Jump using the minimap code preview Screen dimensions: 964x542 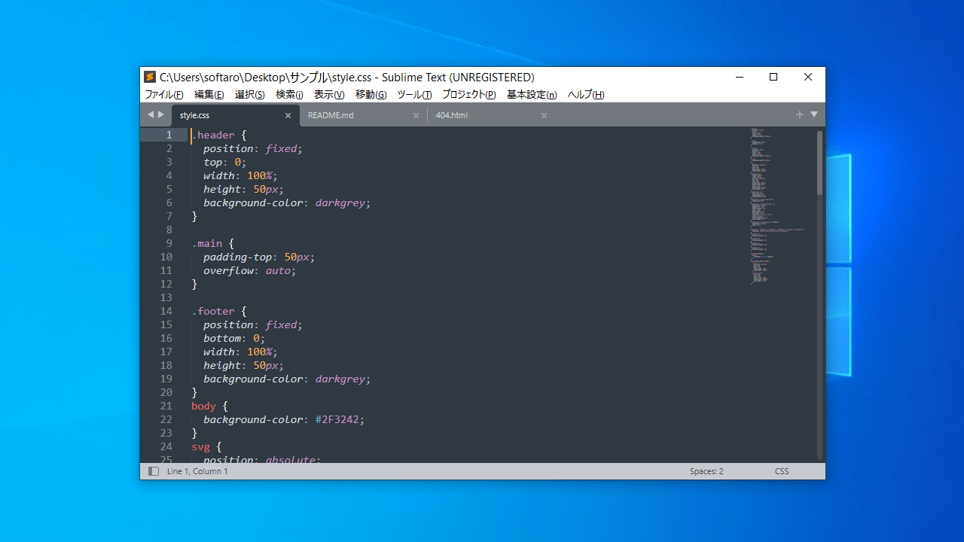pyautogui.click(x=776, y=206)
